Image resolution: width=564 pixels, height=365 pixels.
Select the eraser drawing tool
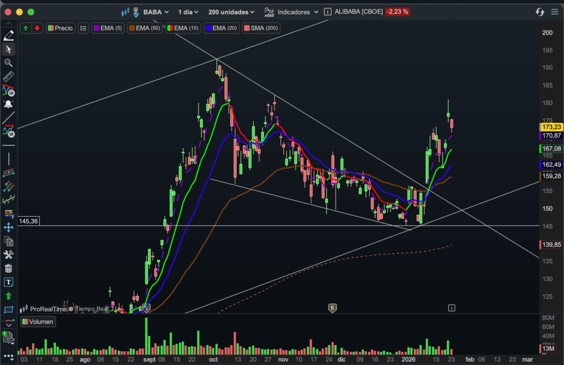9,35
